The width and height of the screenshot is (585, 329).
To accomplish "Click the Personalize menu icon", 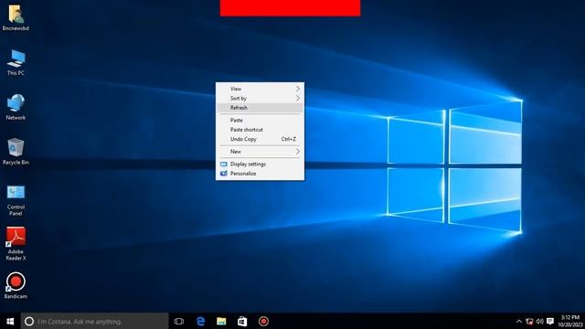I will (x=223, y=174).
